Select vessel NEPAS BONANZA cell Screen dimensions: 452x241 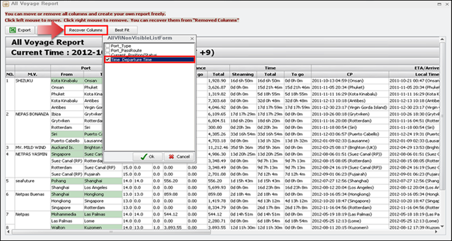pyautogui.click(x=33, y=114)
